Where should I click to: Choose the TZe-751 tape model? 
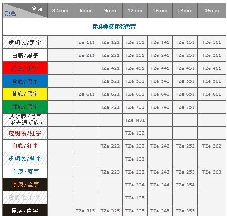(185, 107)
